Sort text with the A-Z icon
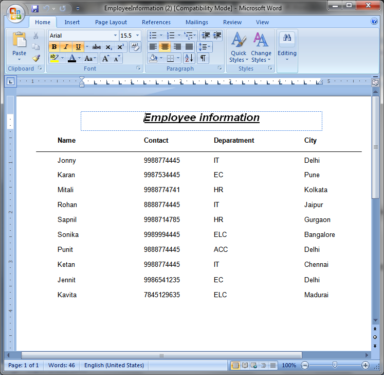Image resolution: width=384 pixels, height=375 pixels. pyautogui.click(x=189, y=58)
